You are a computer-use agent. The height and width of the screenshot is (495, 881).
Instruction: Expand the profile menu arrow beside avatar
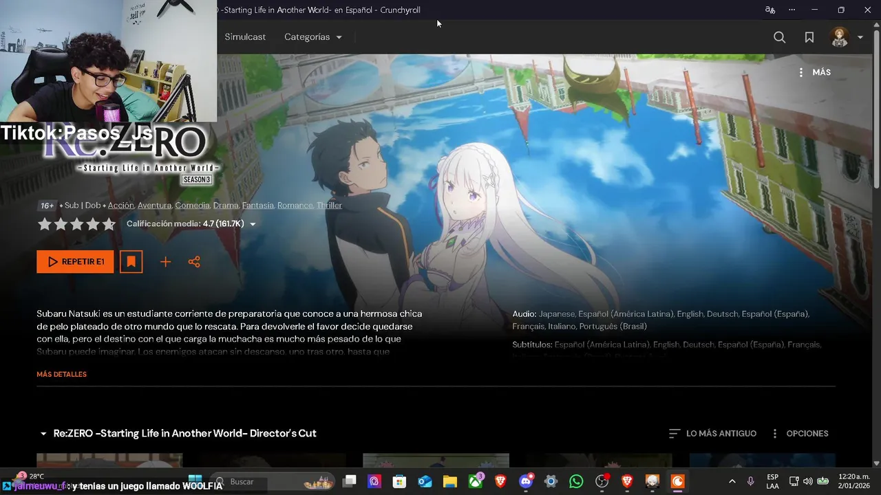(x=860, y=38)
